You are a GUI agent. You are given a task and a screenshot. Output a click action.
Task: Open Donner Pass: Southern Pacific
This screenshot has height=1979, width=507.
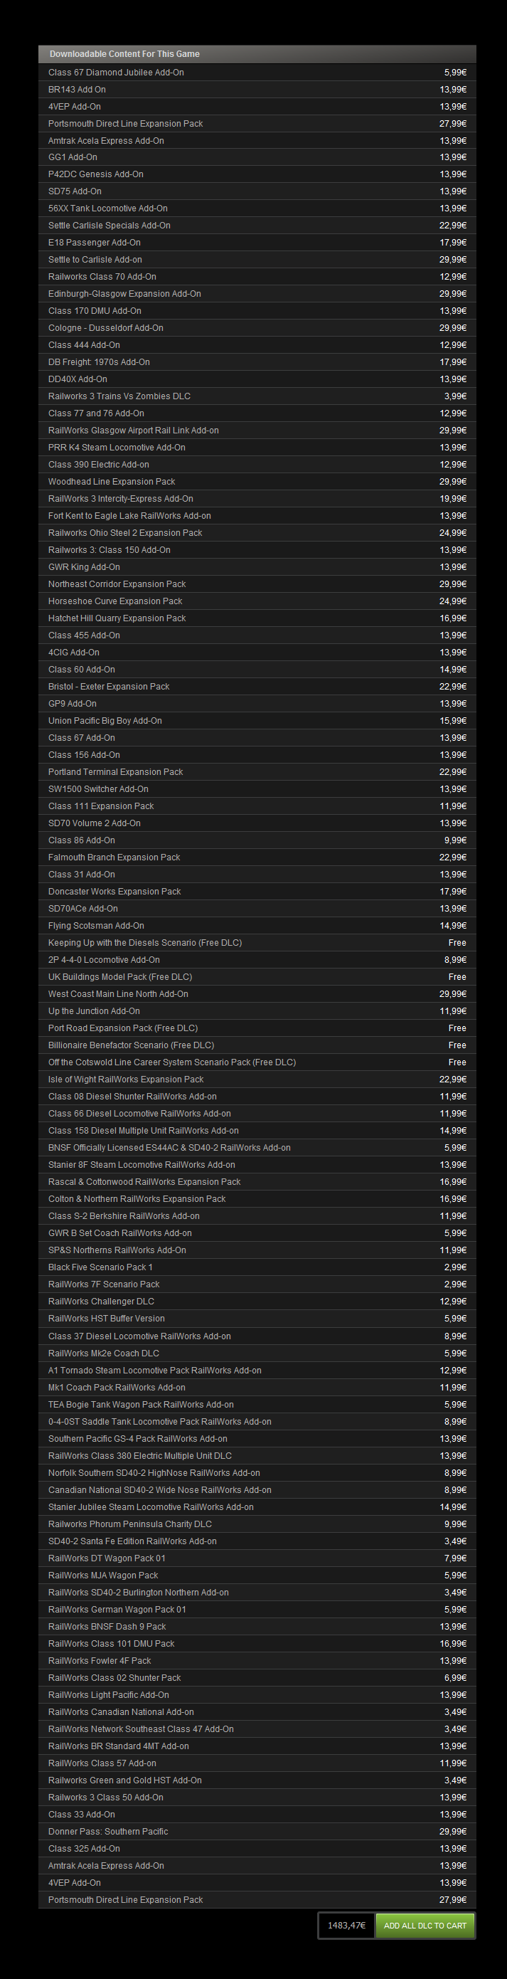pos(257,1832)
